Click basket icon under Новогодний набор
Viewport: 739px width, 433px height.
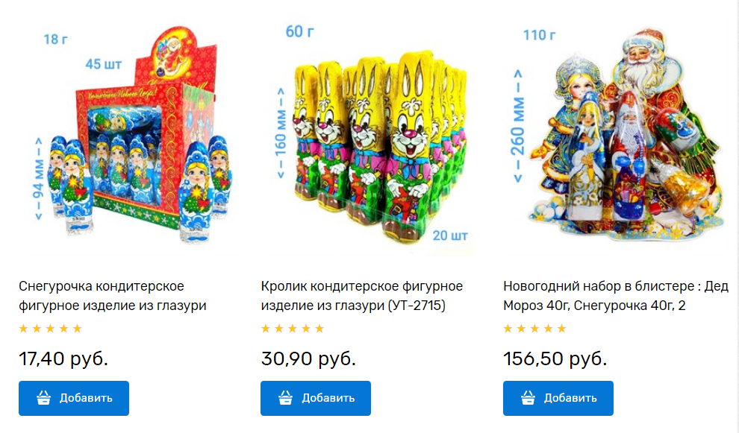click(528, 398)
